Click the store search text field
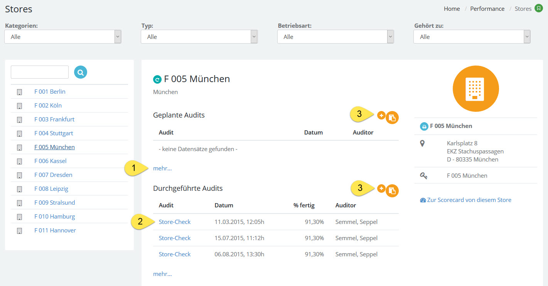 click(40, 72)
